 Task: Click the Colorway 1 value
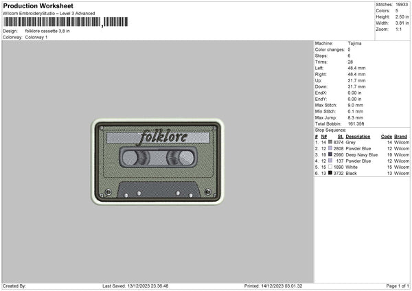[x=36, y=37]
